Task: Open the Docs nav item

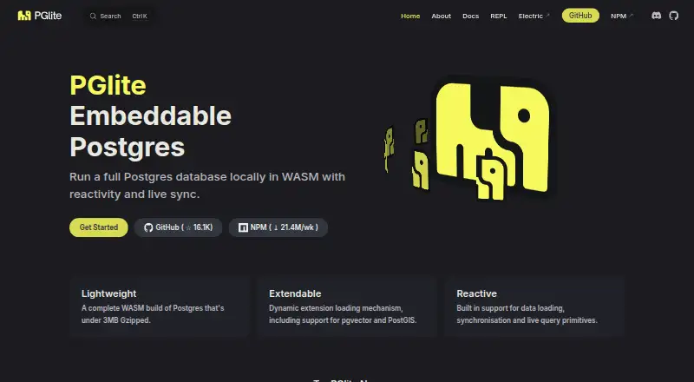Action: click(x=470, y=16)
